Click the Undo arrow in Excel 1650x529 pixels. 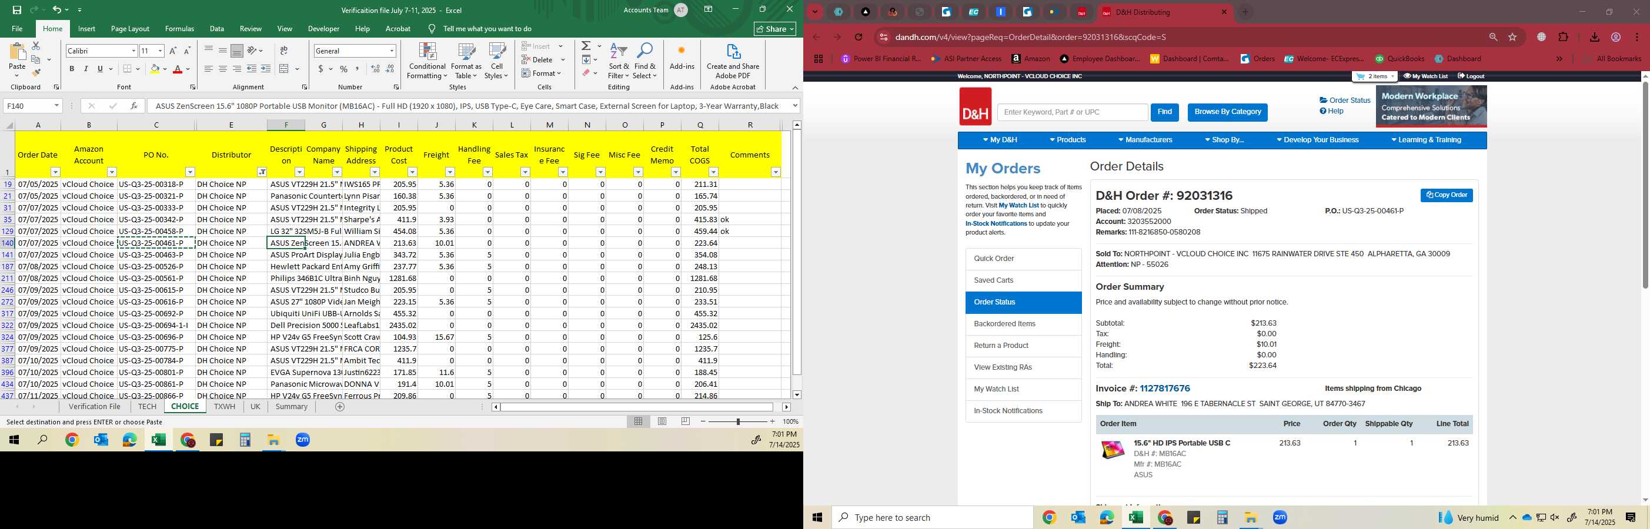56,10
